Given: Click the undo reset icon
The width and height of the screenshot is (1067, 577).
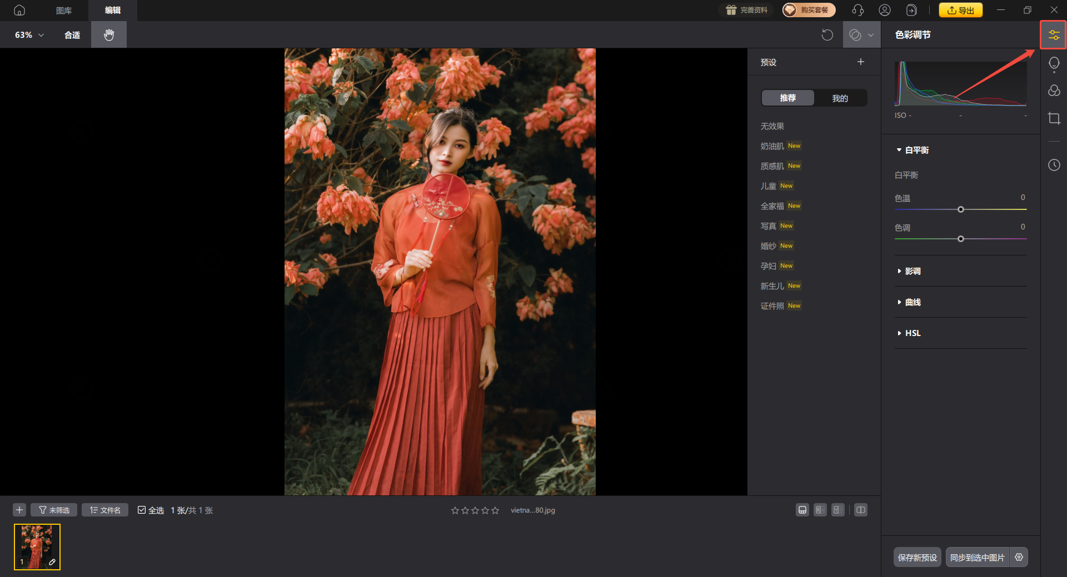Looking at the screenshot, I should pos(827,35).
